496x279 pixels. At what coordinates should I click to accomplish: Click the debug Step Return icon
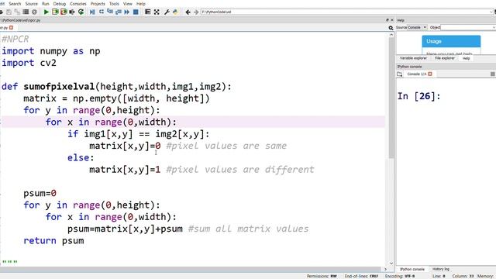pyautogui.click(x=119, y=12)
